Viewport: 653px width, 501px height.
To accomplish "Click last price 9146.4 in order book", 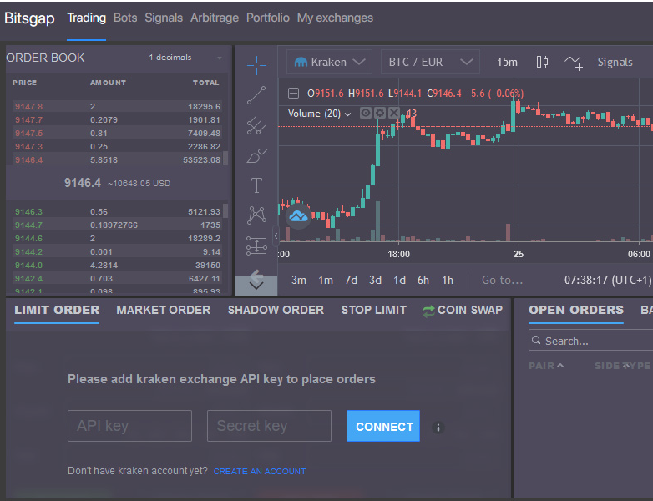I will pyautogui.click(x=83, y=183).
